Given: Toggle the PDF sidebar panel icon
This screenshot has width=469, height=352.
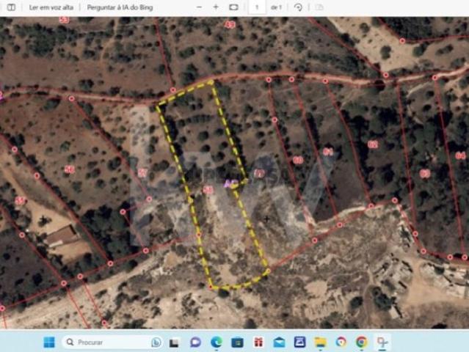Looking at the screenshot, I should coord(10,7).
